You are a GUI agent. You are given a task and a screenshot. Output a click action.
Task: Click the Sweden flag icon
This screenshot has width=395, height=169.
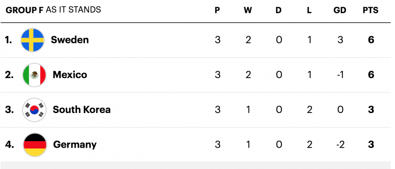(32, 40)
